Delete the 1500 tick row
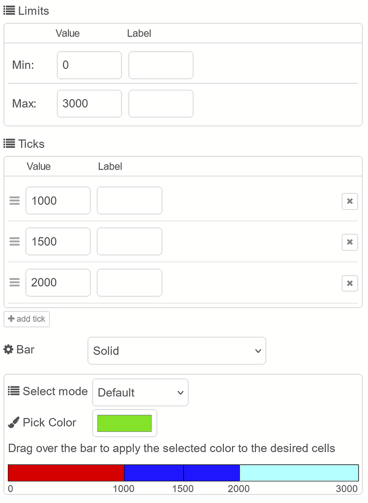368x503 pixels. (349, 242)
